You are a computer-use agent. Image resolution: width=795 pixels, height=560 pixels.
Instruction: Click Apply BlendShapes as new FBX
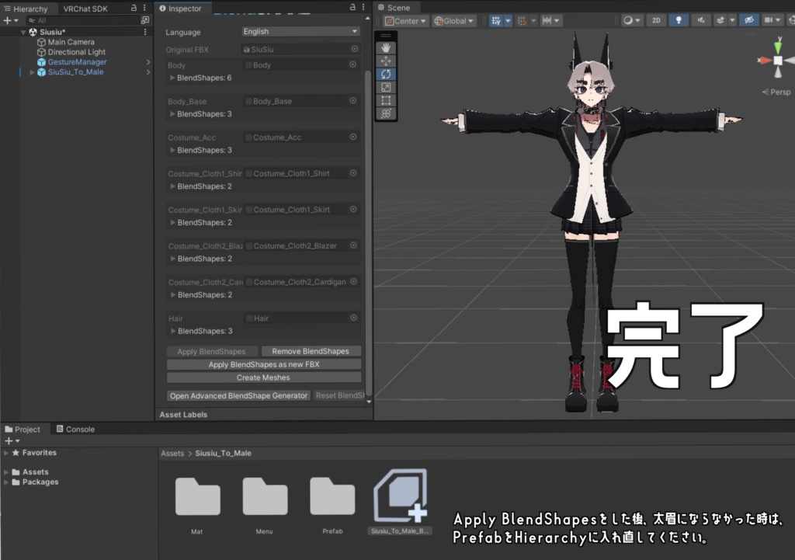tap(264, 364)
